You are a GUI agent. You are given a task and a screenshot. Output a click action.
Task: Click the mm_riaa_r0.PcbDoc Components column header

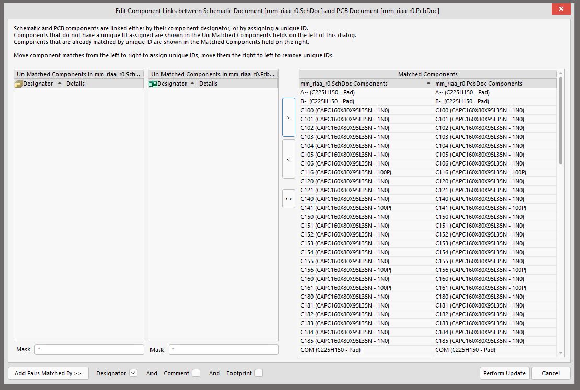pyautogui.click(x=495, y=84)
